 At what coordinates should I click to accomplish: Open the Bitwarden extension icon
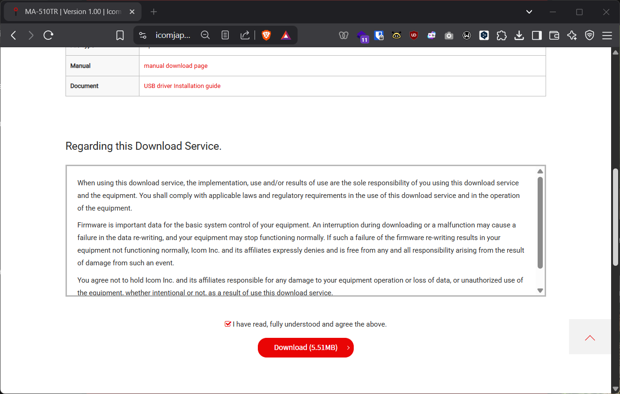(x=379, y=35)
